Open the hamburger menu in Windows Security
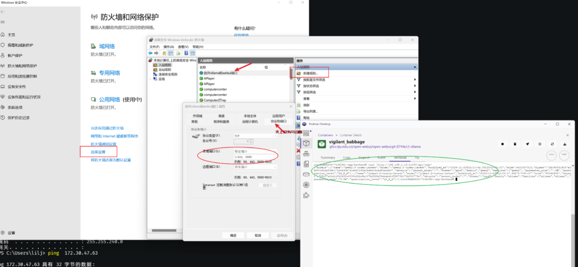 pos(3,22)
